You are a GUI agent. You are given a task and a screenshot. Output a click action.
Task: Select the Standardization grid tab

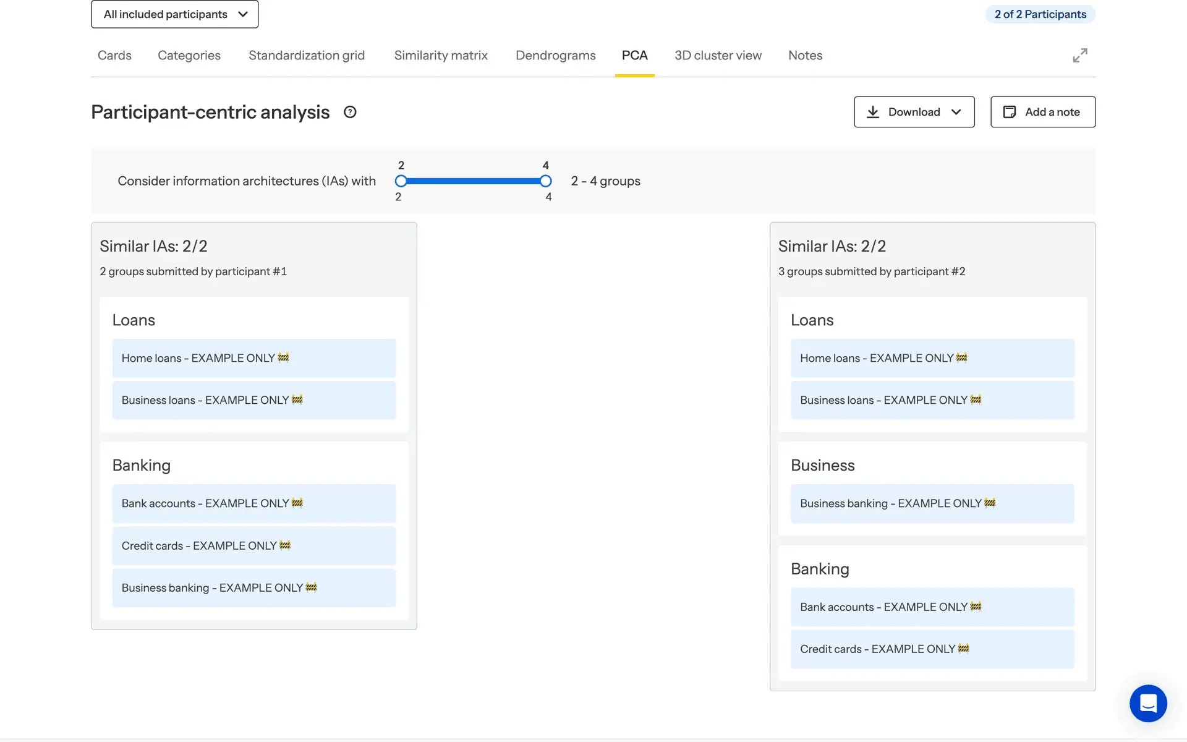307,56
